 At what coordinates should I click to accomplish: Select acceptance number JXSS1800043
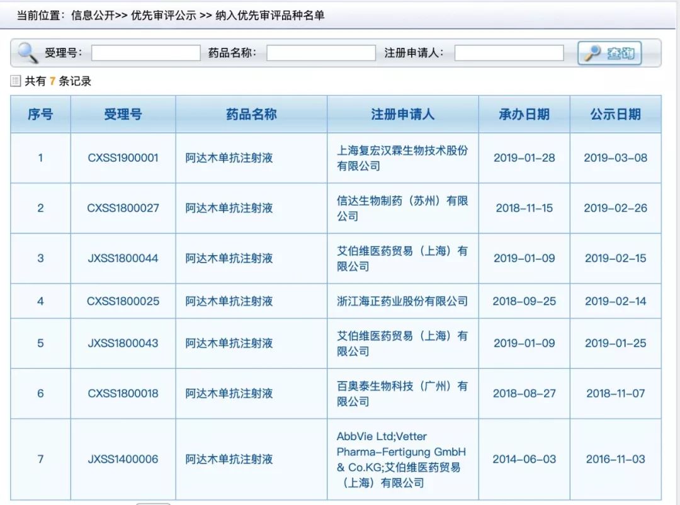tap(123, 343)
